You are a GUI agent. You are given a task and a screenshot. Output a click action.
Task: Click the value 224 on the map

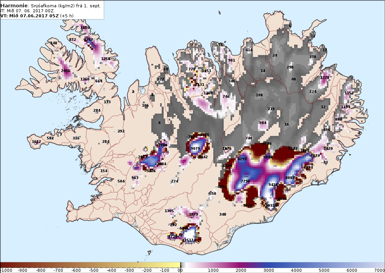(313, 91)
